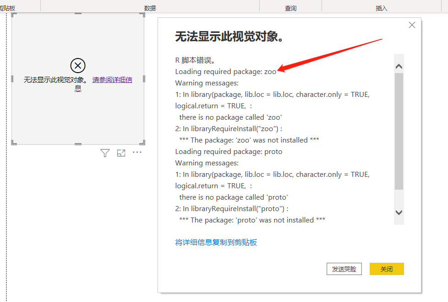Click the 发送哭脸 button
Viewport: 448px width, 302px height.
click(x=344, y=269)
